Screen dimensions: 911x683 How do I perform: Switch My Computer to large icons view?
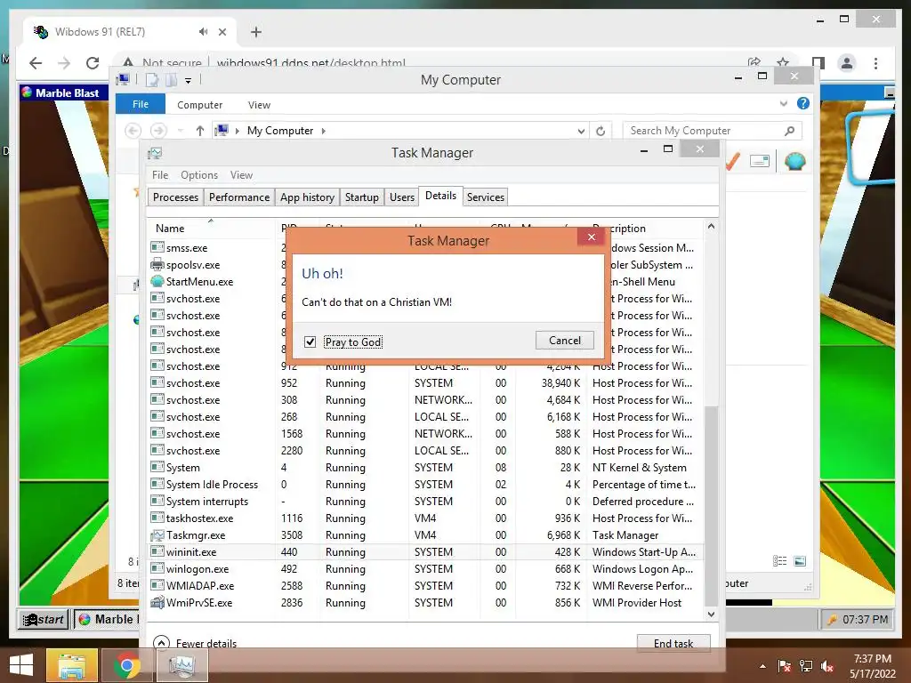[800, 561]
